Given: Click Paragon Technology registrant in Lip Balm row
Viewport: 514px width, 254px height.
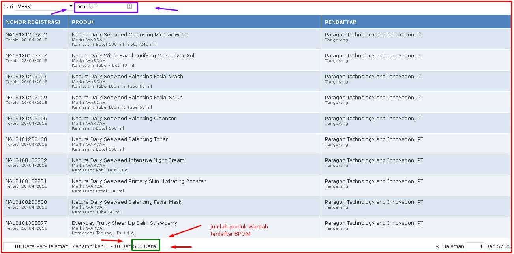Looking at the screenshot, I should click(x=374, y=223).
